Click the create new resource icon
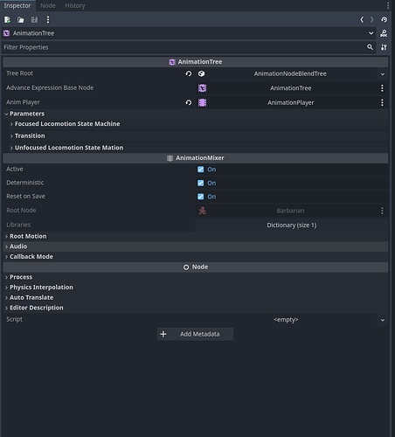The height and width of the screenshot is (437, 395). click(x=7, y=20)
